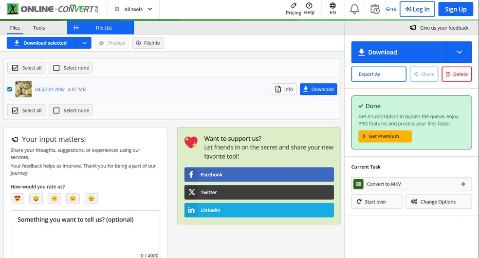Click Give us your feedback link
Viewport: 479px width, 258px height.
pyautogui.click(x=439, y=28)
